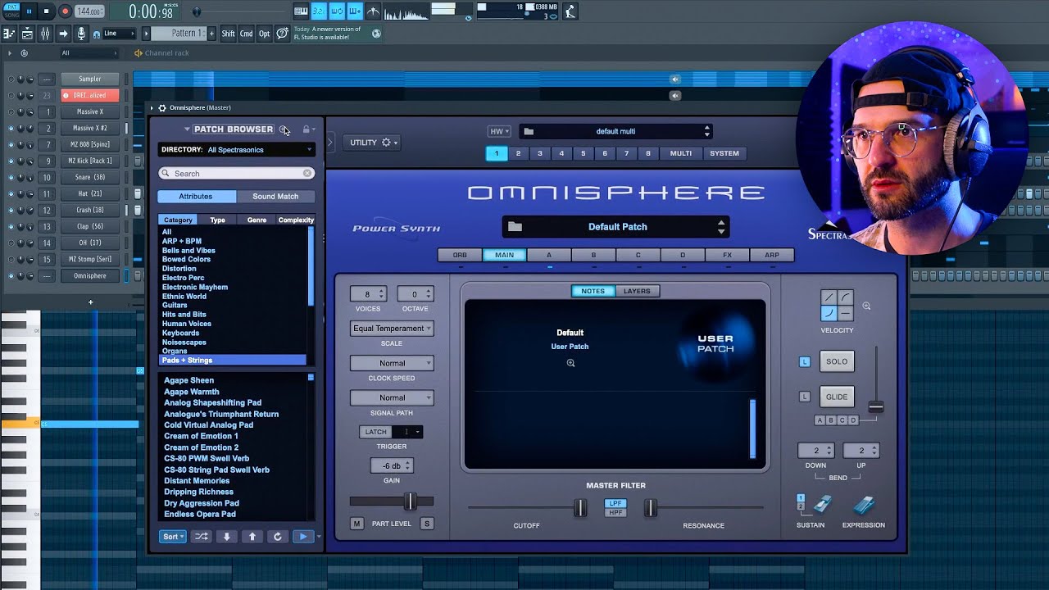Open the Signal Path Normal dropdown
This screenshot has width=1049, height=590.
coord(392,397)
